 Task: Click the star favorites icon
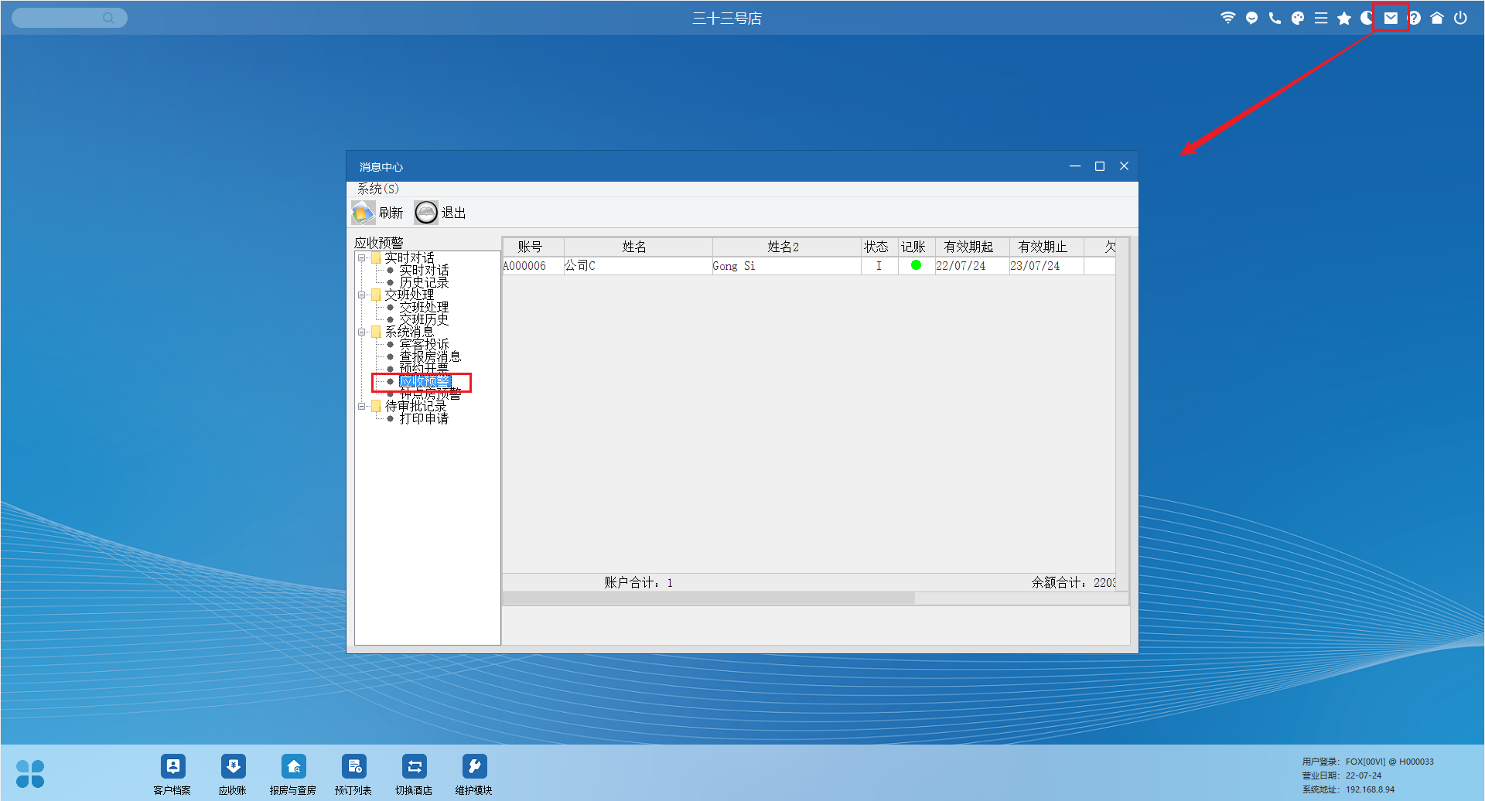[x=1344, y=18]
